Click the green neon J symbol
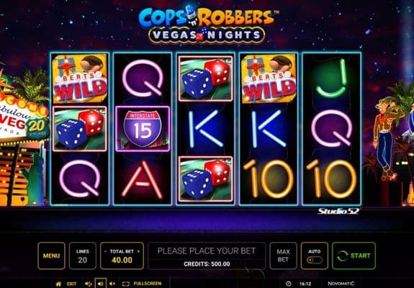Viewport: 414px width, 288px height. tap(331, 78)
